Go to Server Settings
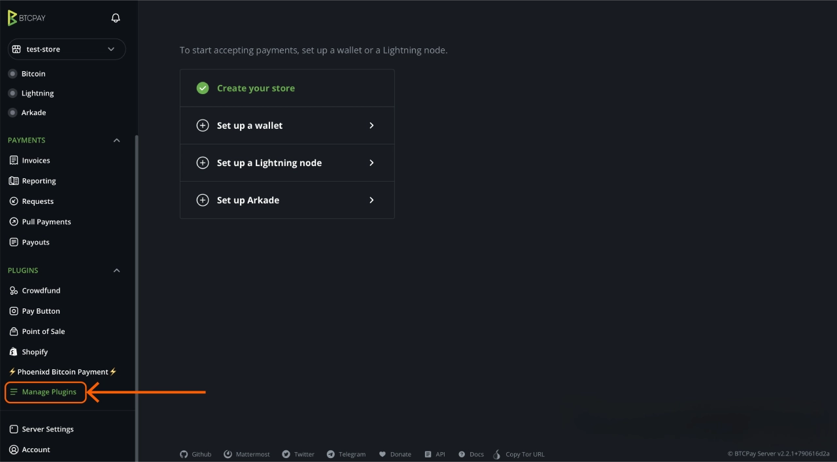 point(46,429)
